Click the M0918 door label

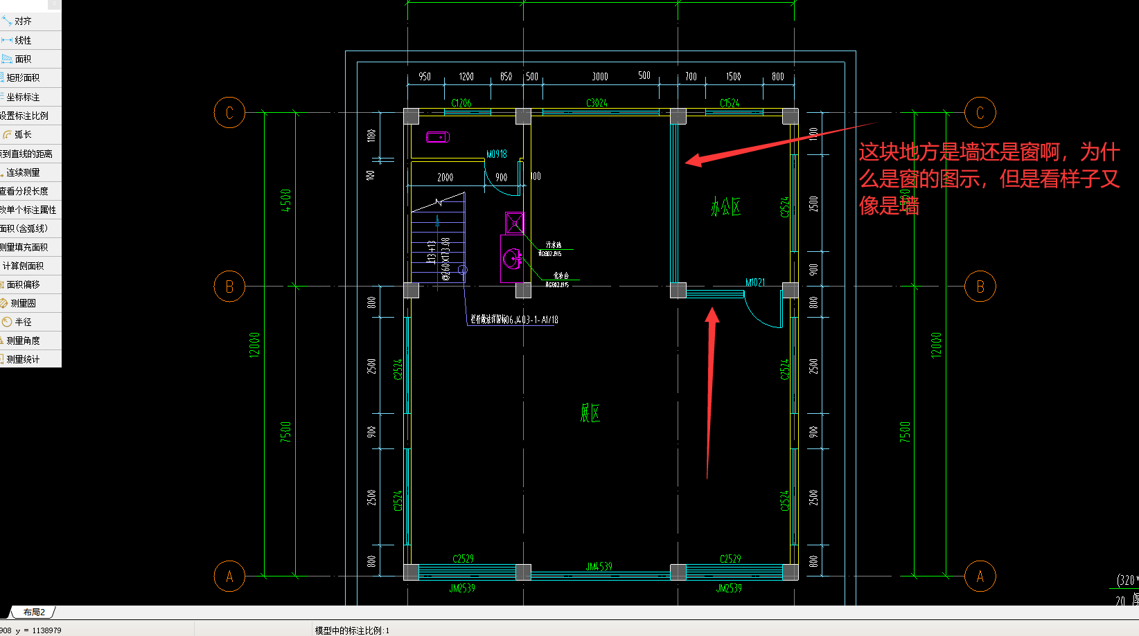coord(497,154)
